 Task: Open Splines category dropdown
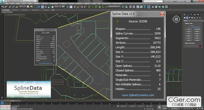pos(193,21)
